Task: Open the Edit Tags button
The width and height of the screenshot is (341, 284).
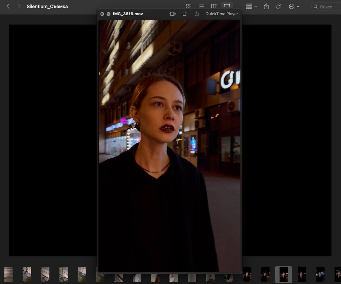Action: coord(278,6)
